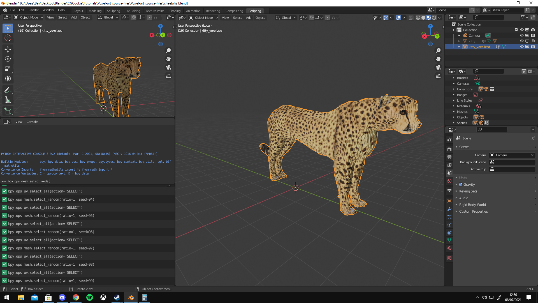Hide kitty_voxelized in viewport via eye icon
The width and height of the screenshot is (538, 303).
(522, 47)
